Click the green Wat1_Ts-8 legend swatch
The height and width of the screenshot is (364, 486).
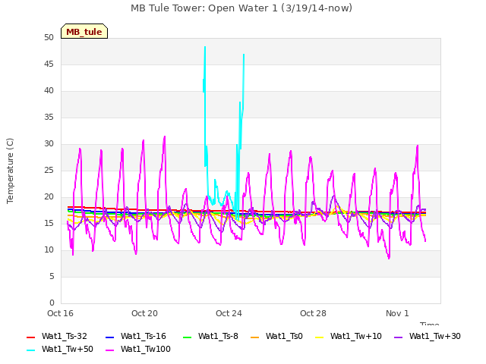point(188,337)
